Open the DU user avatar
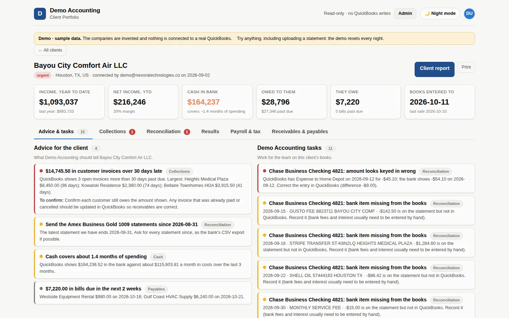 pyautogui.click(x=469, y=13)
